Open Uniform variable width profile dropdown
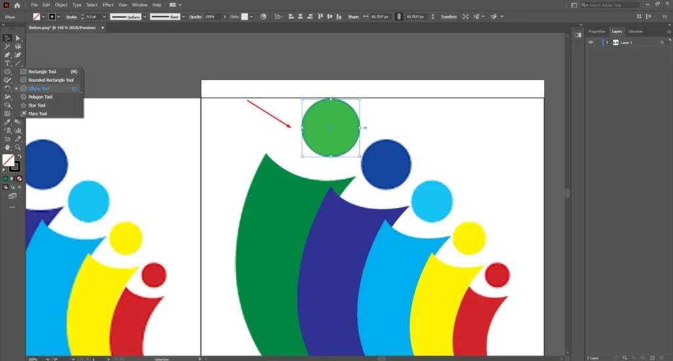 pyautogui.click(x=145, y=16)
